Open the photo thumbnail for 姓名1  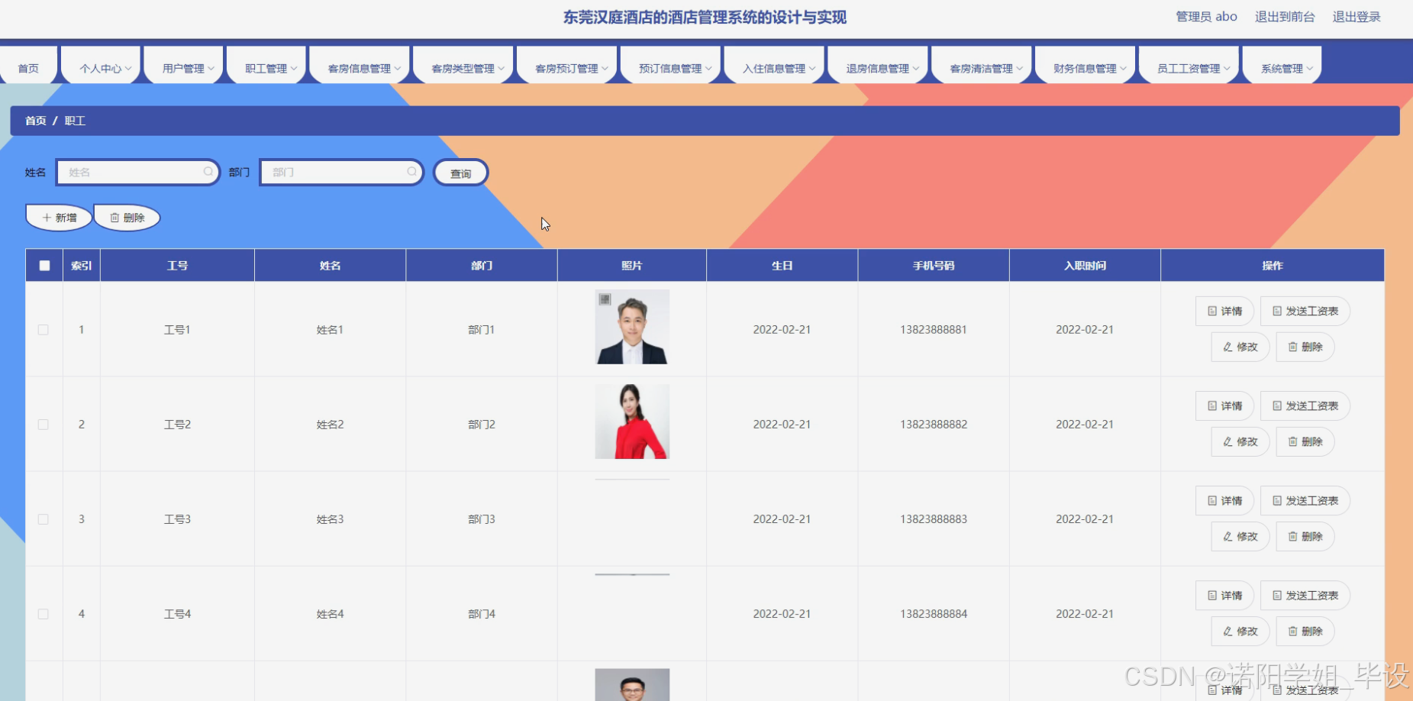click(632, 327)
